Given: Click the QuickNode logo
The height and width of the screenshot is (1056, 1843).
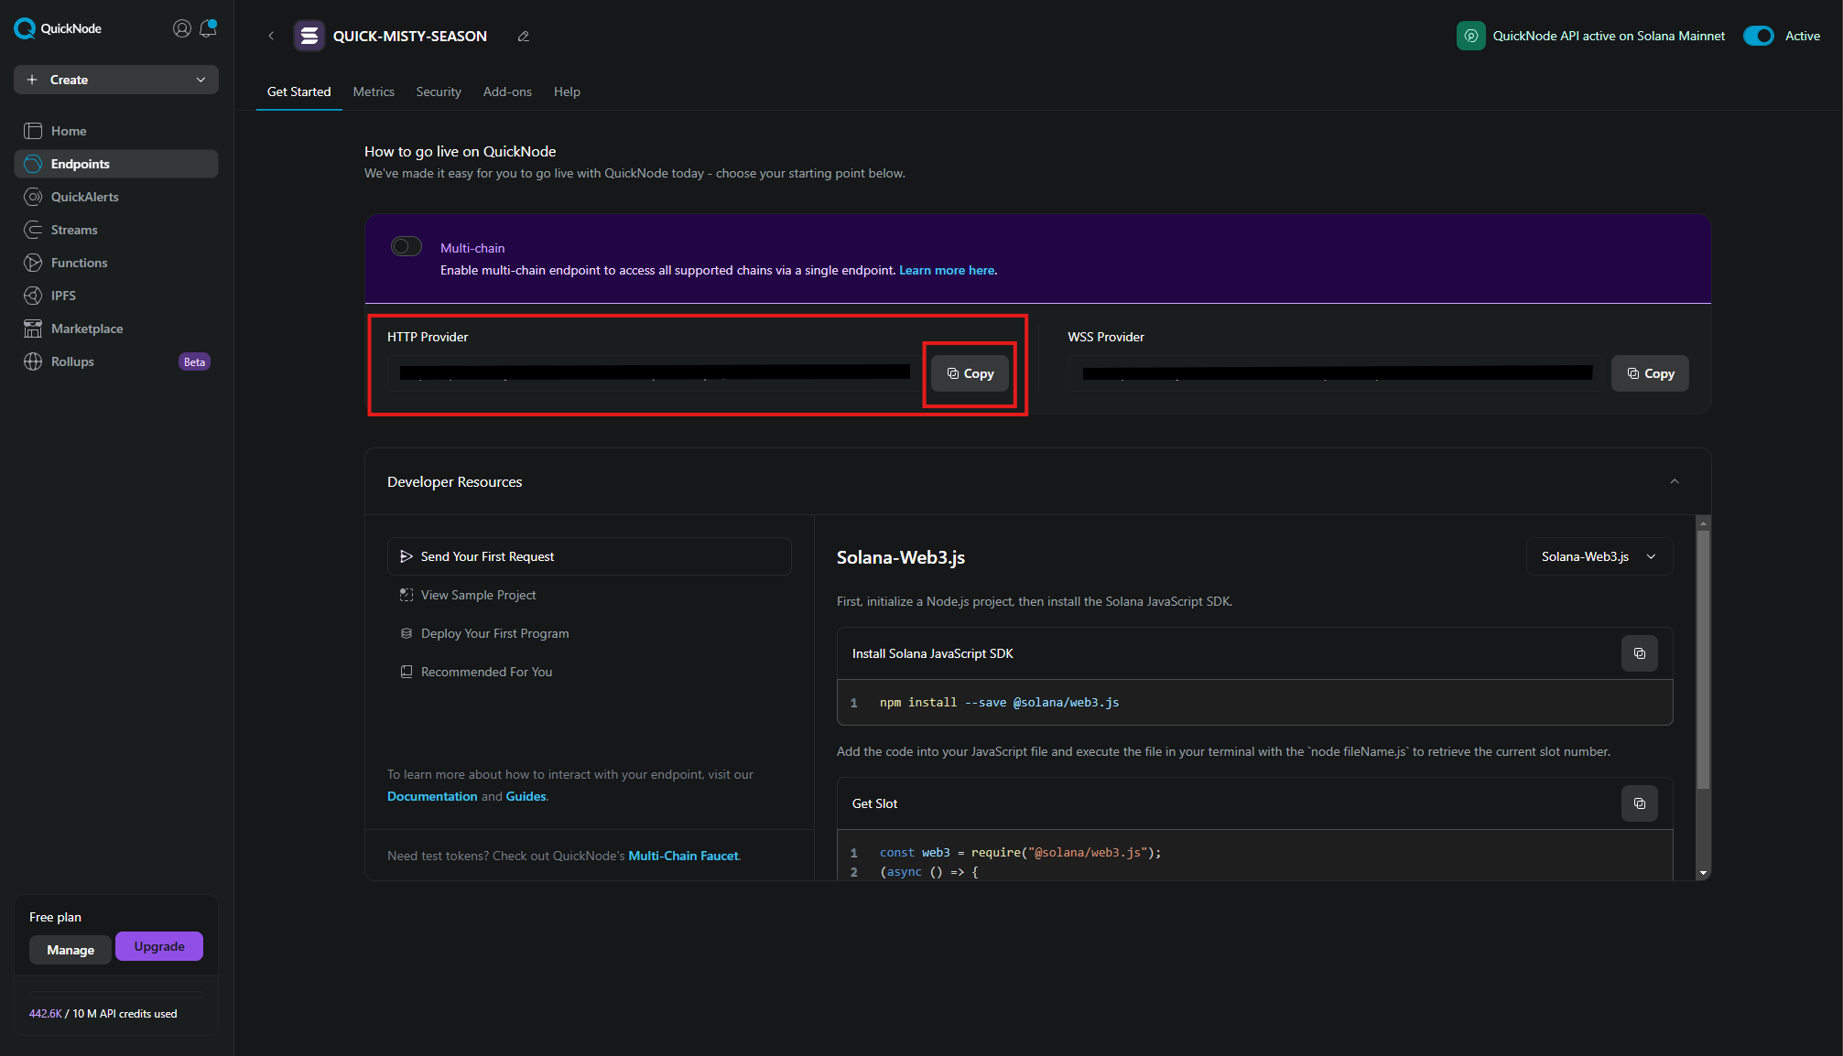Looking at the screenshot, I should 58,28.
